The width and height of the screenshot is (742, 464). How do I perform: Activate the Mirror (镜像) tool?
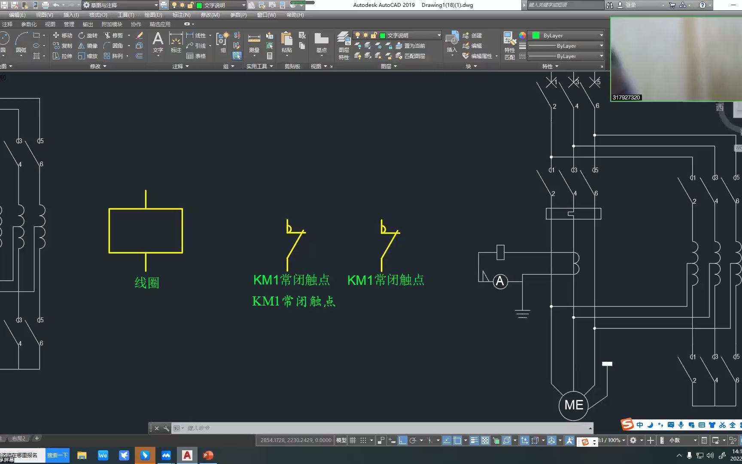(88, 46)
